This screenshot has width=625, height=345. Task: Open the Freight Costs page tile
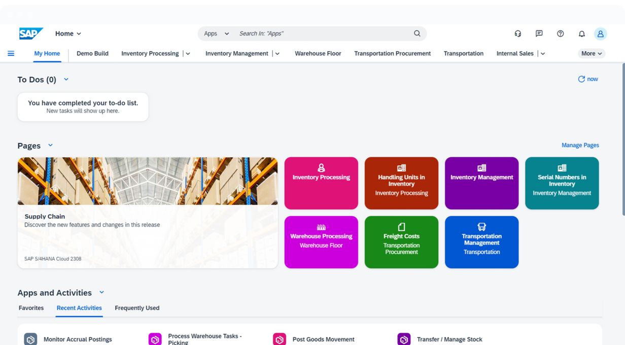click(x=401, y=242)
